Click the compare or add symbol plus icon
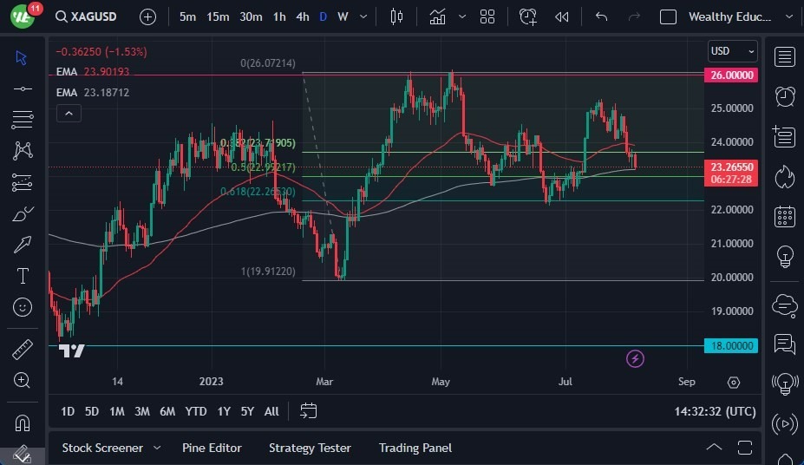Image resolution: width=804 pixels, height=465 pixels. [148, 16]
